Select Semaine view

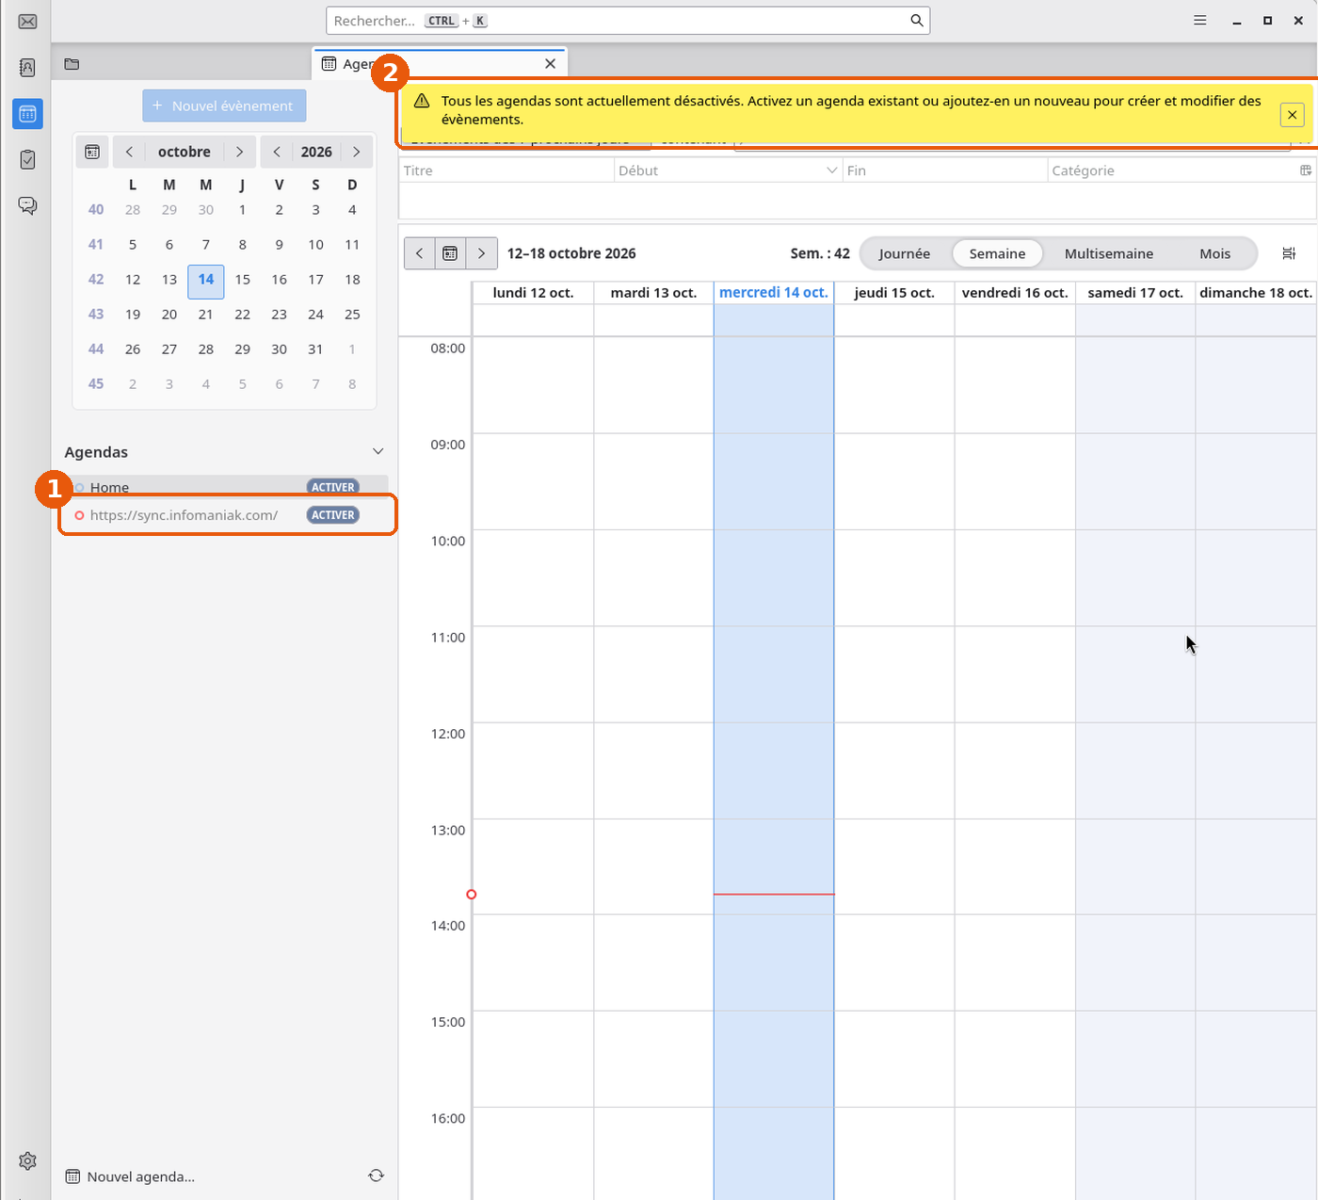click(x=997, y=253)
